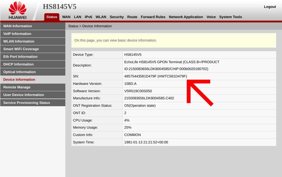Open Remote Manage page

(x=33, y=87)
